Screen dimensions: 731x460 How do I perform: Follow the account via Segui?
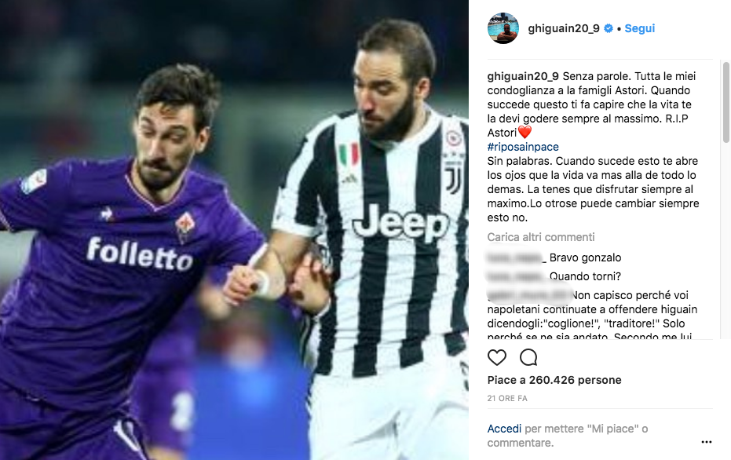[x=640, y=28]
